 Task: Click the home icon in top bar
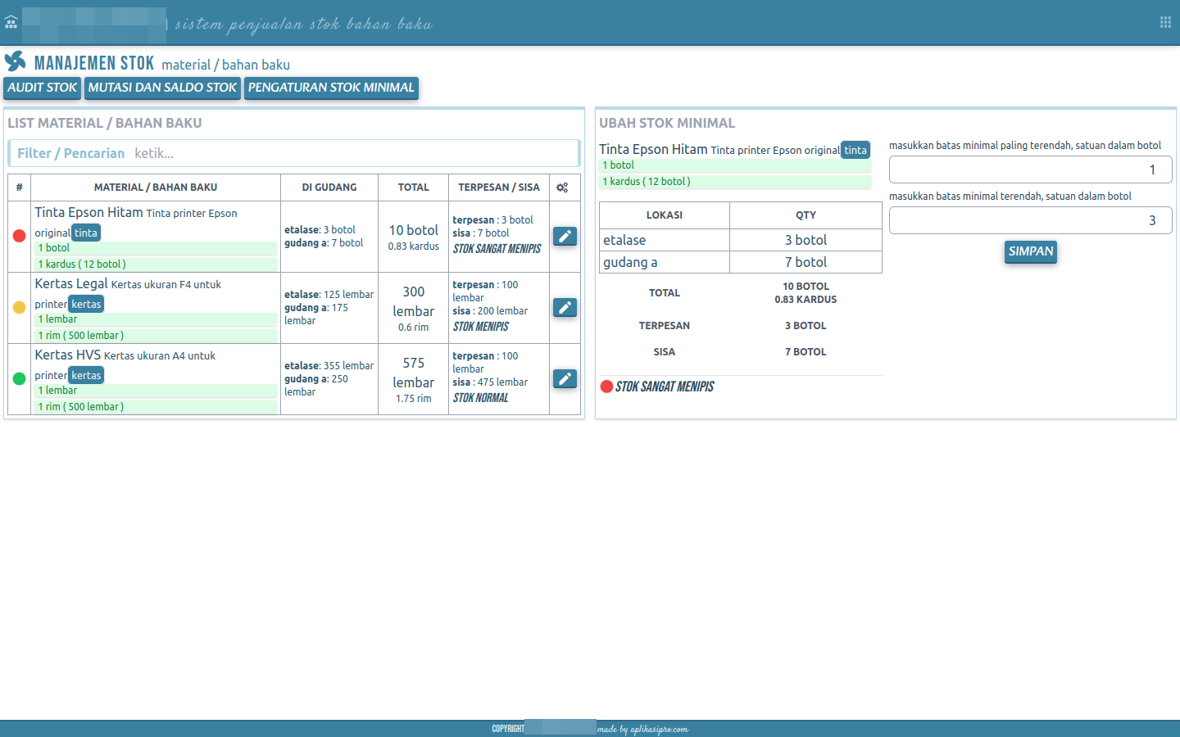point(11,22)
